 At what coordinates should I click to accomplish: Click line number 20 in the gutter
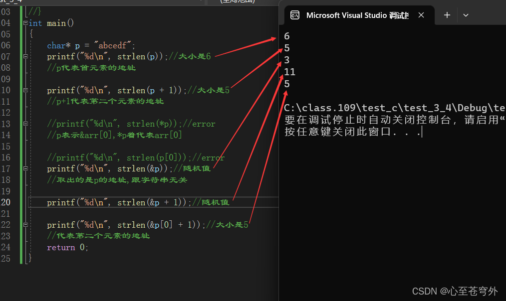coord(6,202)
